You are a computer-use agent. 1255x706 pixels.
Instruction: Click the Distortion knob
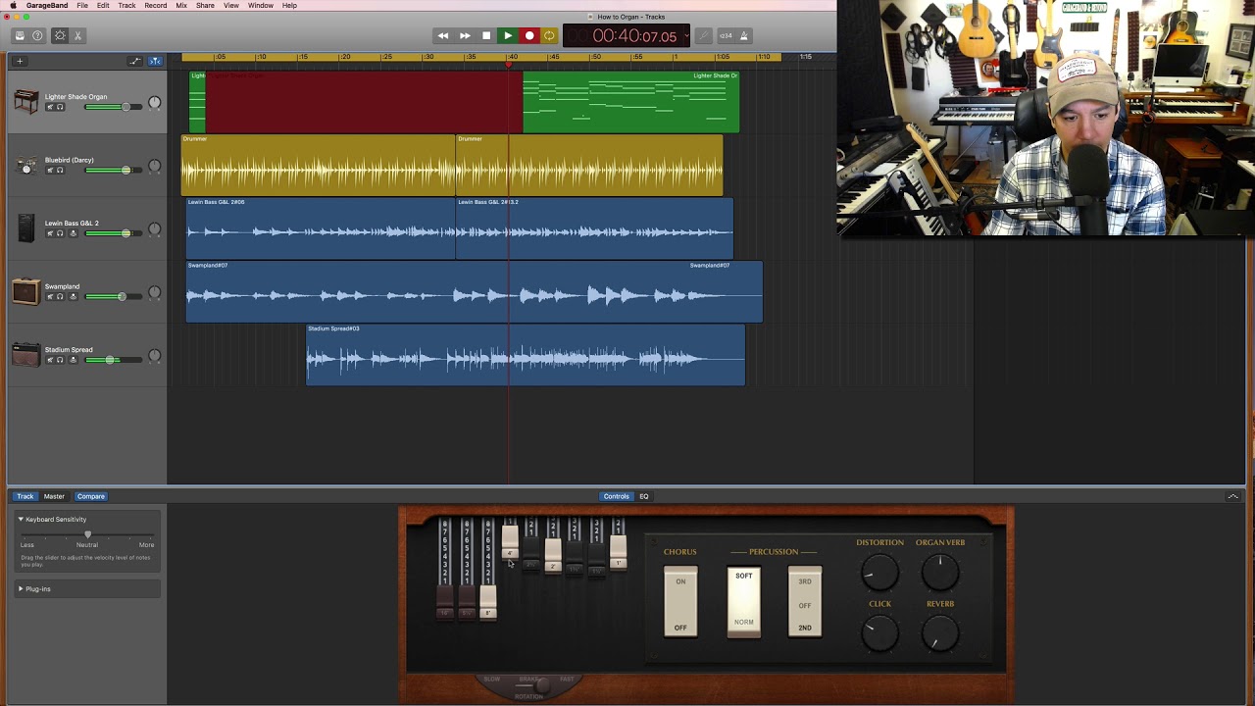pyautogui.click(x=879, y=573)
